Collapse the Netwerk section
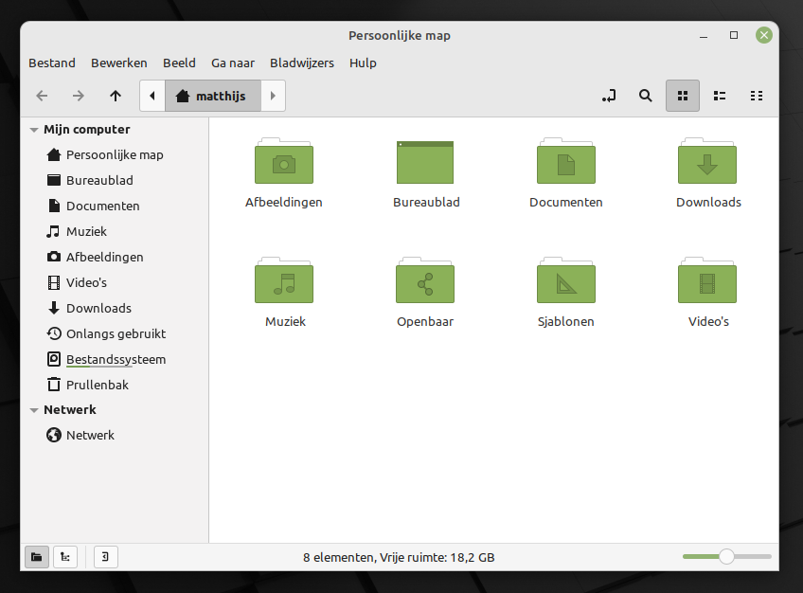 34,410
